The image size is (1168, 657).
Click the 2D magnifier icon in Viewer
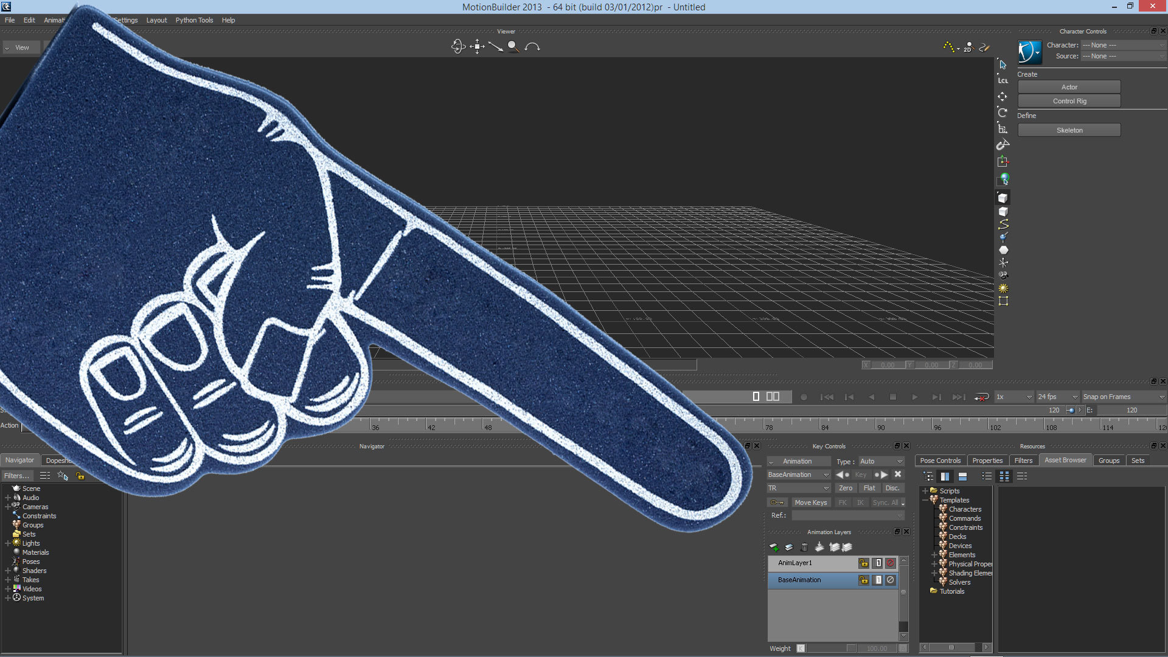click(x=968, y=47)
